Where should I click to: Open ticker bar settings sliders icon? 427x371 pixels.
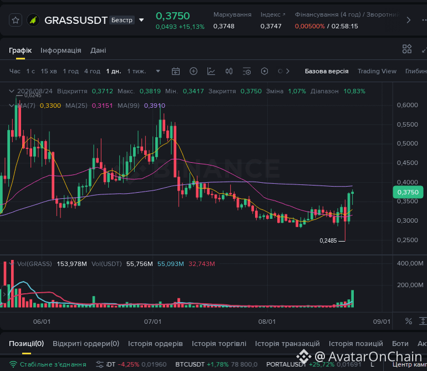click(100, 364)
